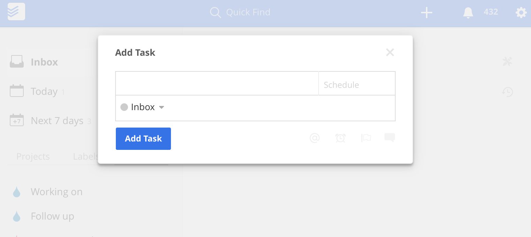Set task priority using the flag icon
Image resolution: width=531 pixels, height=237 pixels.
pos(366,138)
